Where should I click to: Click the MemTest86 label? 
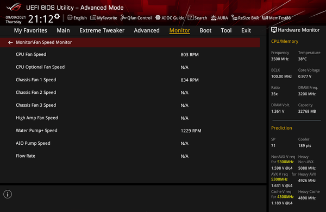pos(280,18)
